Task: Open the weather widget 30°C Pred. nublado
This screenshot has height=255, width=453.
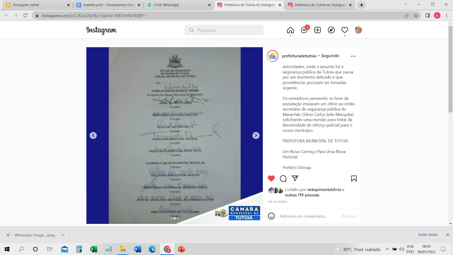Action: (357, 249)
